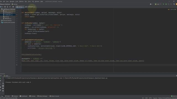
Task: Click the select opened file target icon
Action: point(5,7)
